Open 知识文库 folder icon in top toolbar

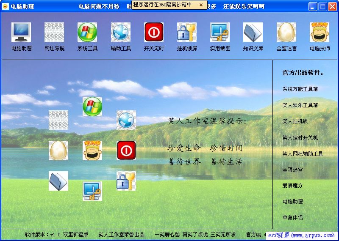pos(253,32)
